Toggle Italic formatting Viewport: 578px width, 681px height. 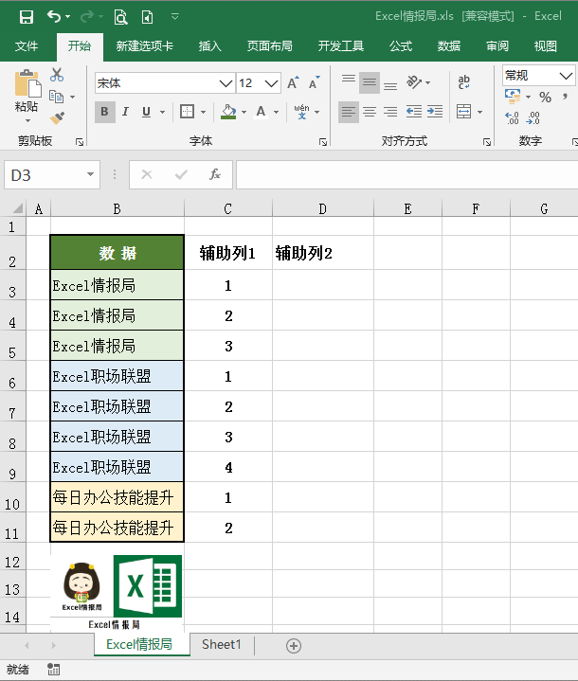click(126, 112)
